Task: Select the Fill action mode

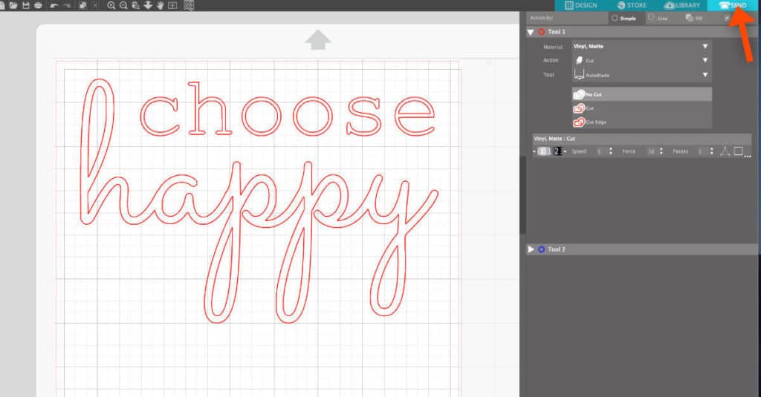Action: coord(694,18)
